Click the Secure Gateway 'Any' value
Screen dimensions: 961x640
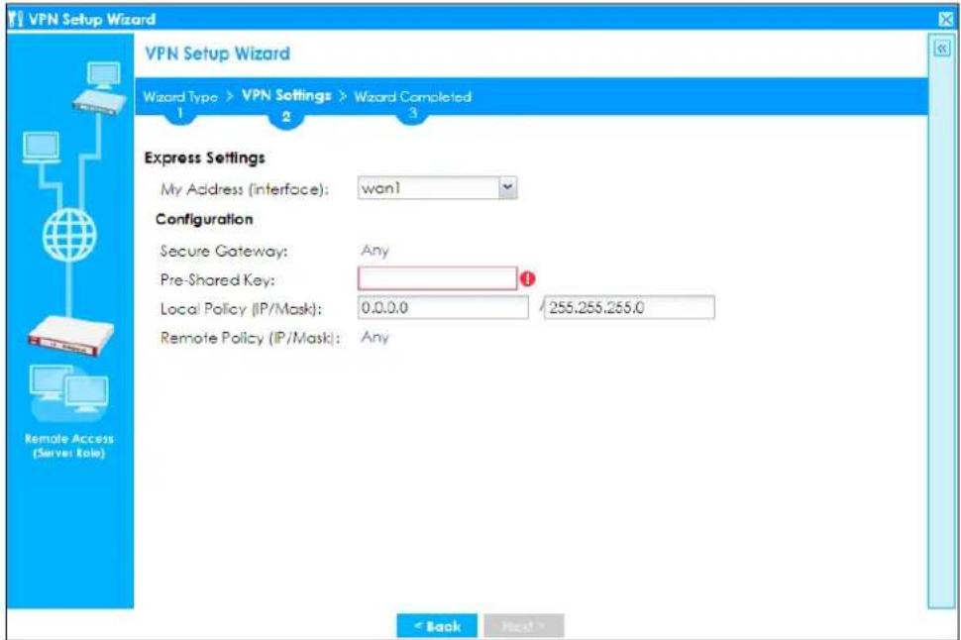point(375,251)
